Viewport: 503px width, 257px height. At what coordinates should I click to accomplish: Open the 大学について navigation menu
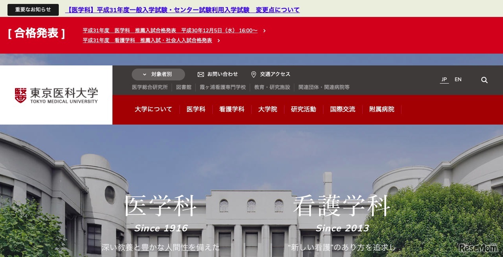tap(153, 109)
